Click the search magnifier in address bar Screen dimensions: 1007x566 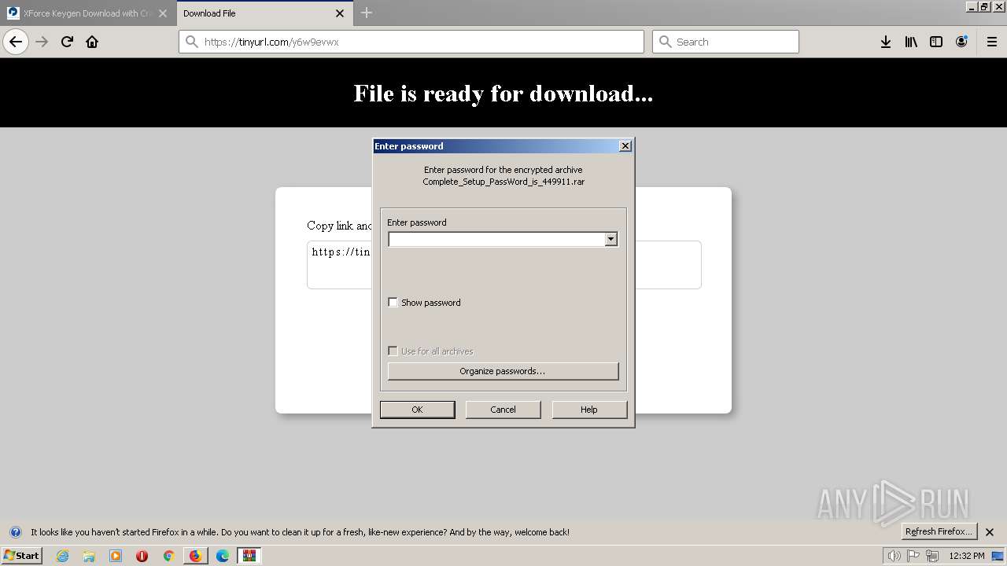[x=192, y=42]
